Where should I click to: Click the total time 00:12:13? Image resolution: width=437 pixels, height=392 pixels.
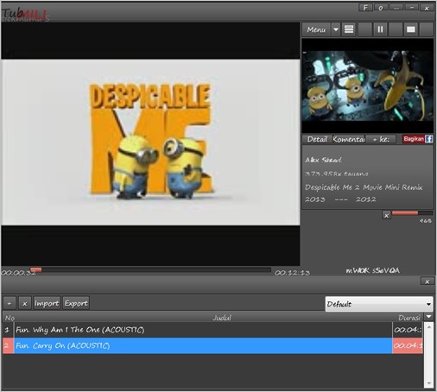[x=292, y=273]
